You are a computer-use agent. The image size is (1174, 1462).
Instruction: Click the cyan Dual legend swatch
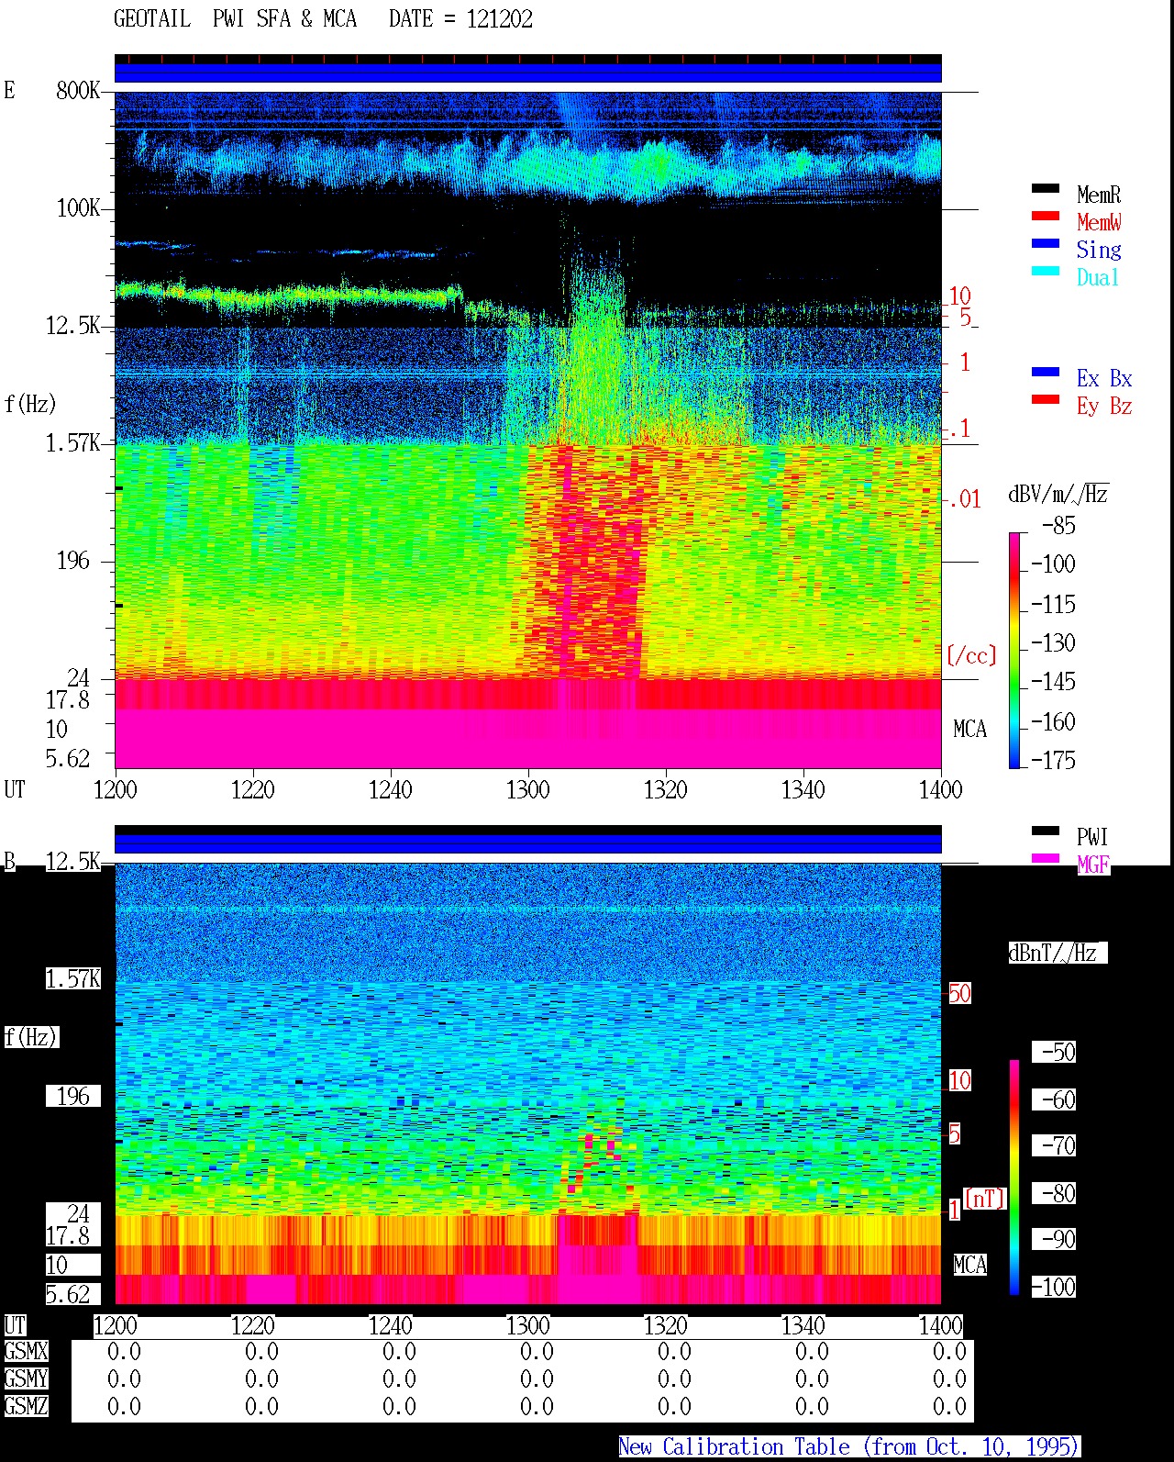[1046, 271]
